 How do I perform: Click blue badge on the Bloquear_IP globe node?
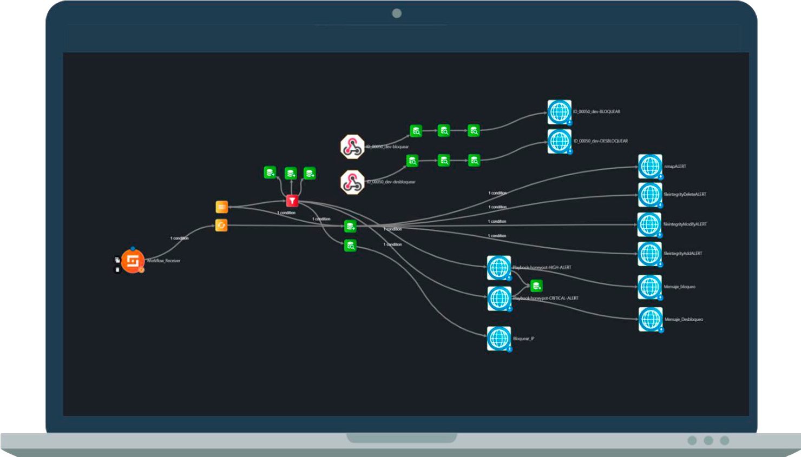(510, 349)
